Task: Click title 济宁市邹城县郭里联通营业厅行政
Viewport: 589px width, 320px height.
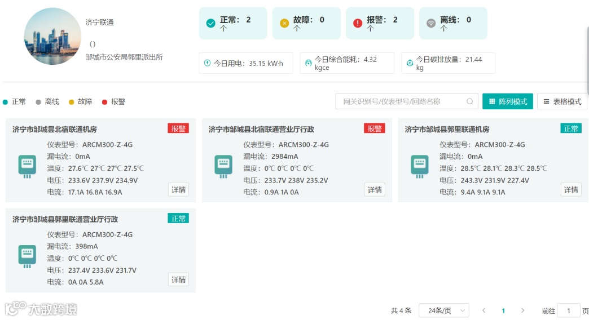Action: point(65,220)
